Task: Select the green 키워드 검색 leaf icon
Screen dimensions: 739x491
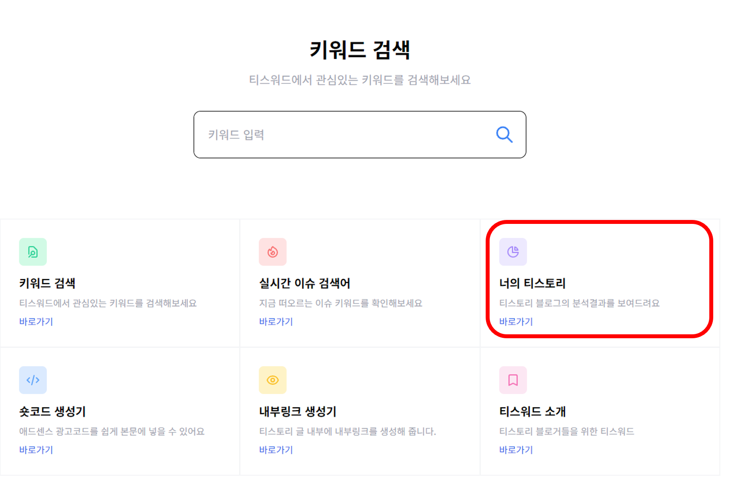Action: tap(33, 252)
